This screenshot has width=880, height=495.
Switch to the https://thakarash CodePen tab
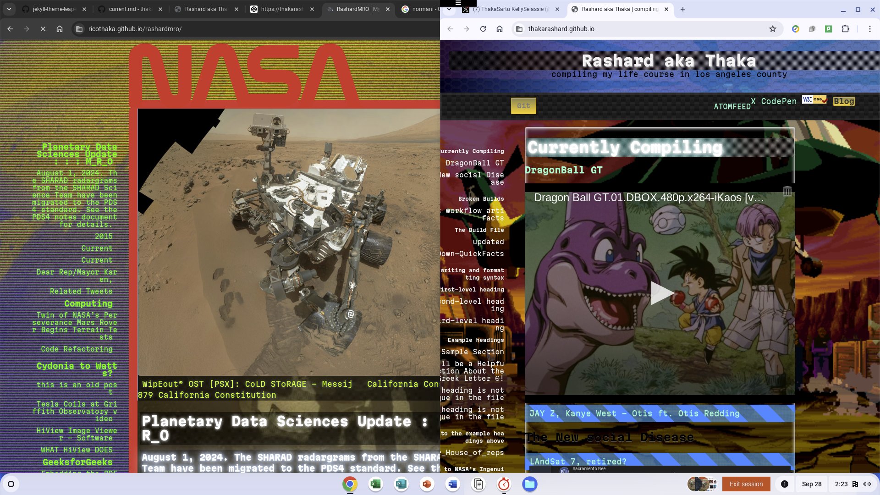point(282,9)
